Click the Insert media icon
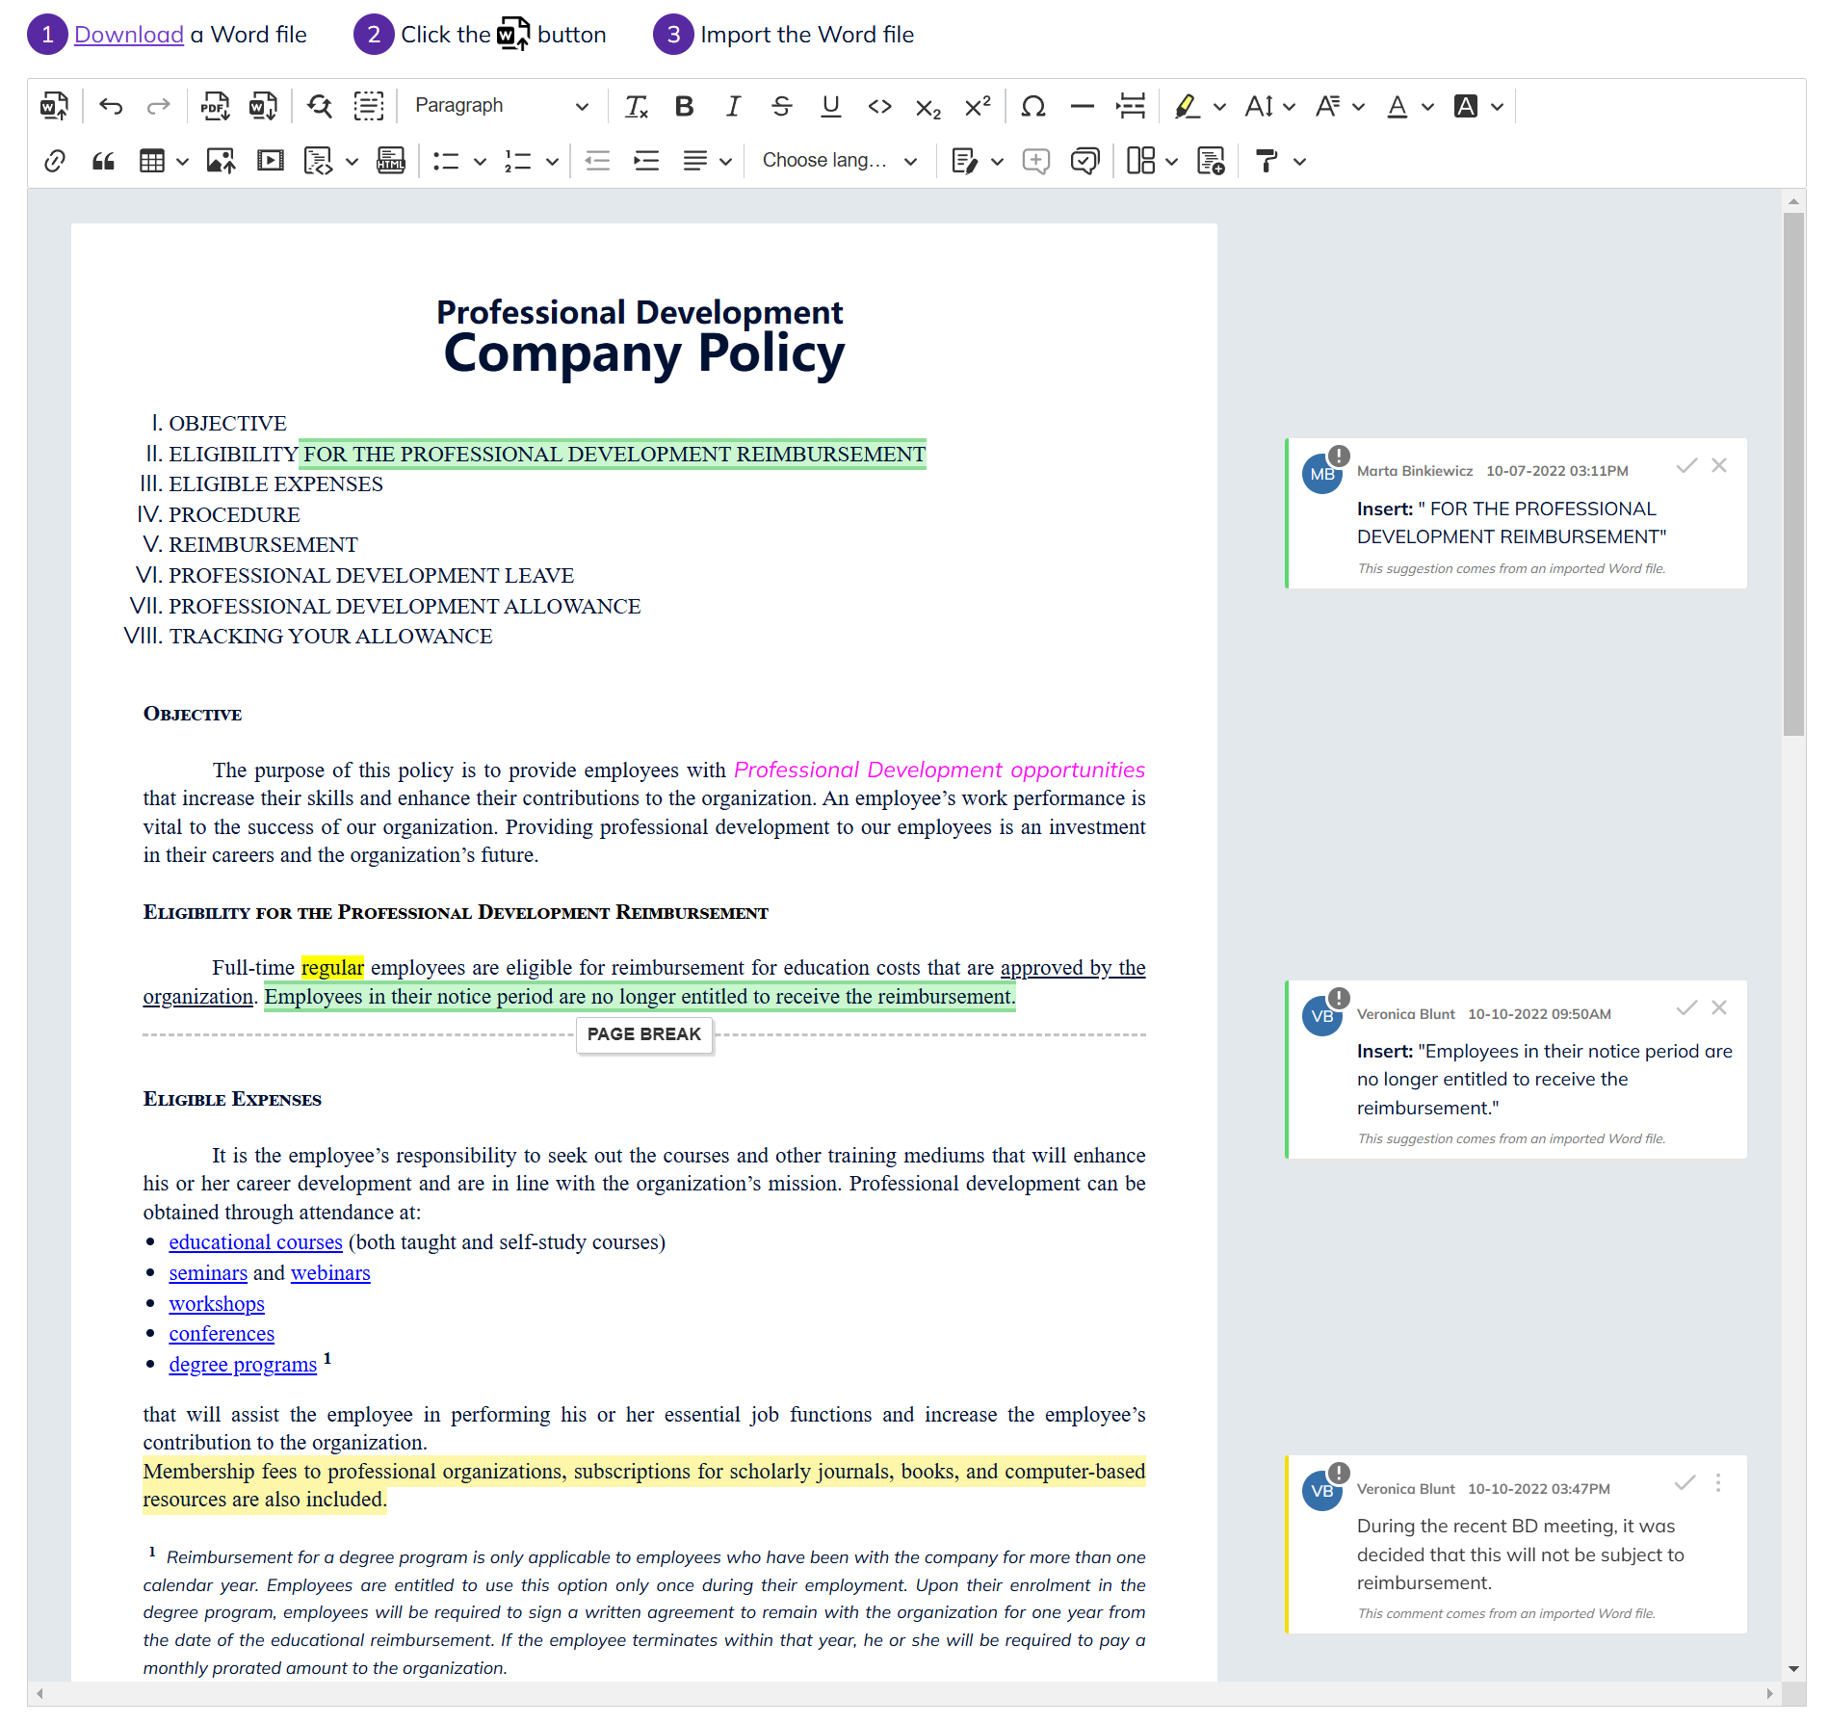1829x1724 pixels. (x=271, y=161)
